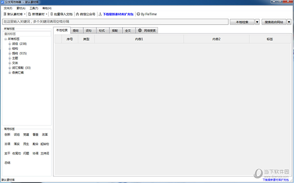The width and height of the screenshot is (294, 183).
Task: Click the 内容2 column header
Action: [217, 39]
